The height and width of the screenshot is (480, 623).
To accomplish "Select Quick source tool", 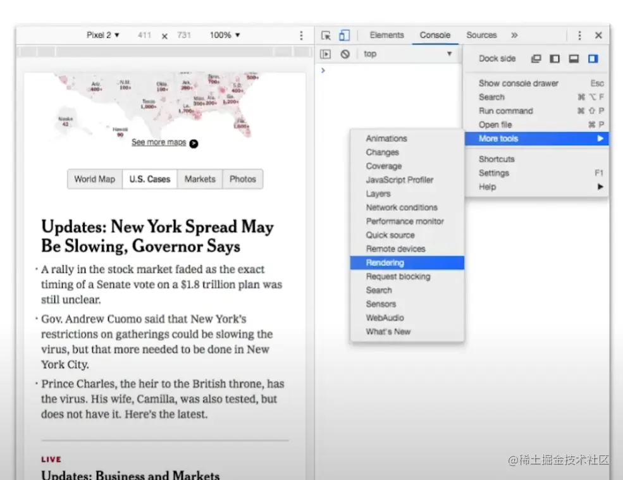I will click(407, 235).
